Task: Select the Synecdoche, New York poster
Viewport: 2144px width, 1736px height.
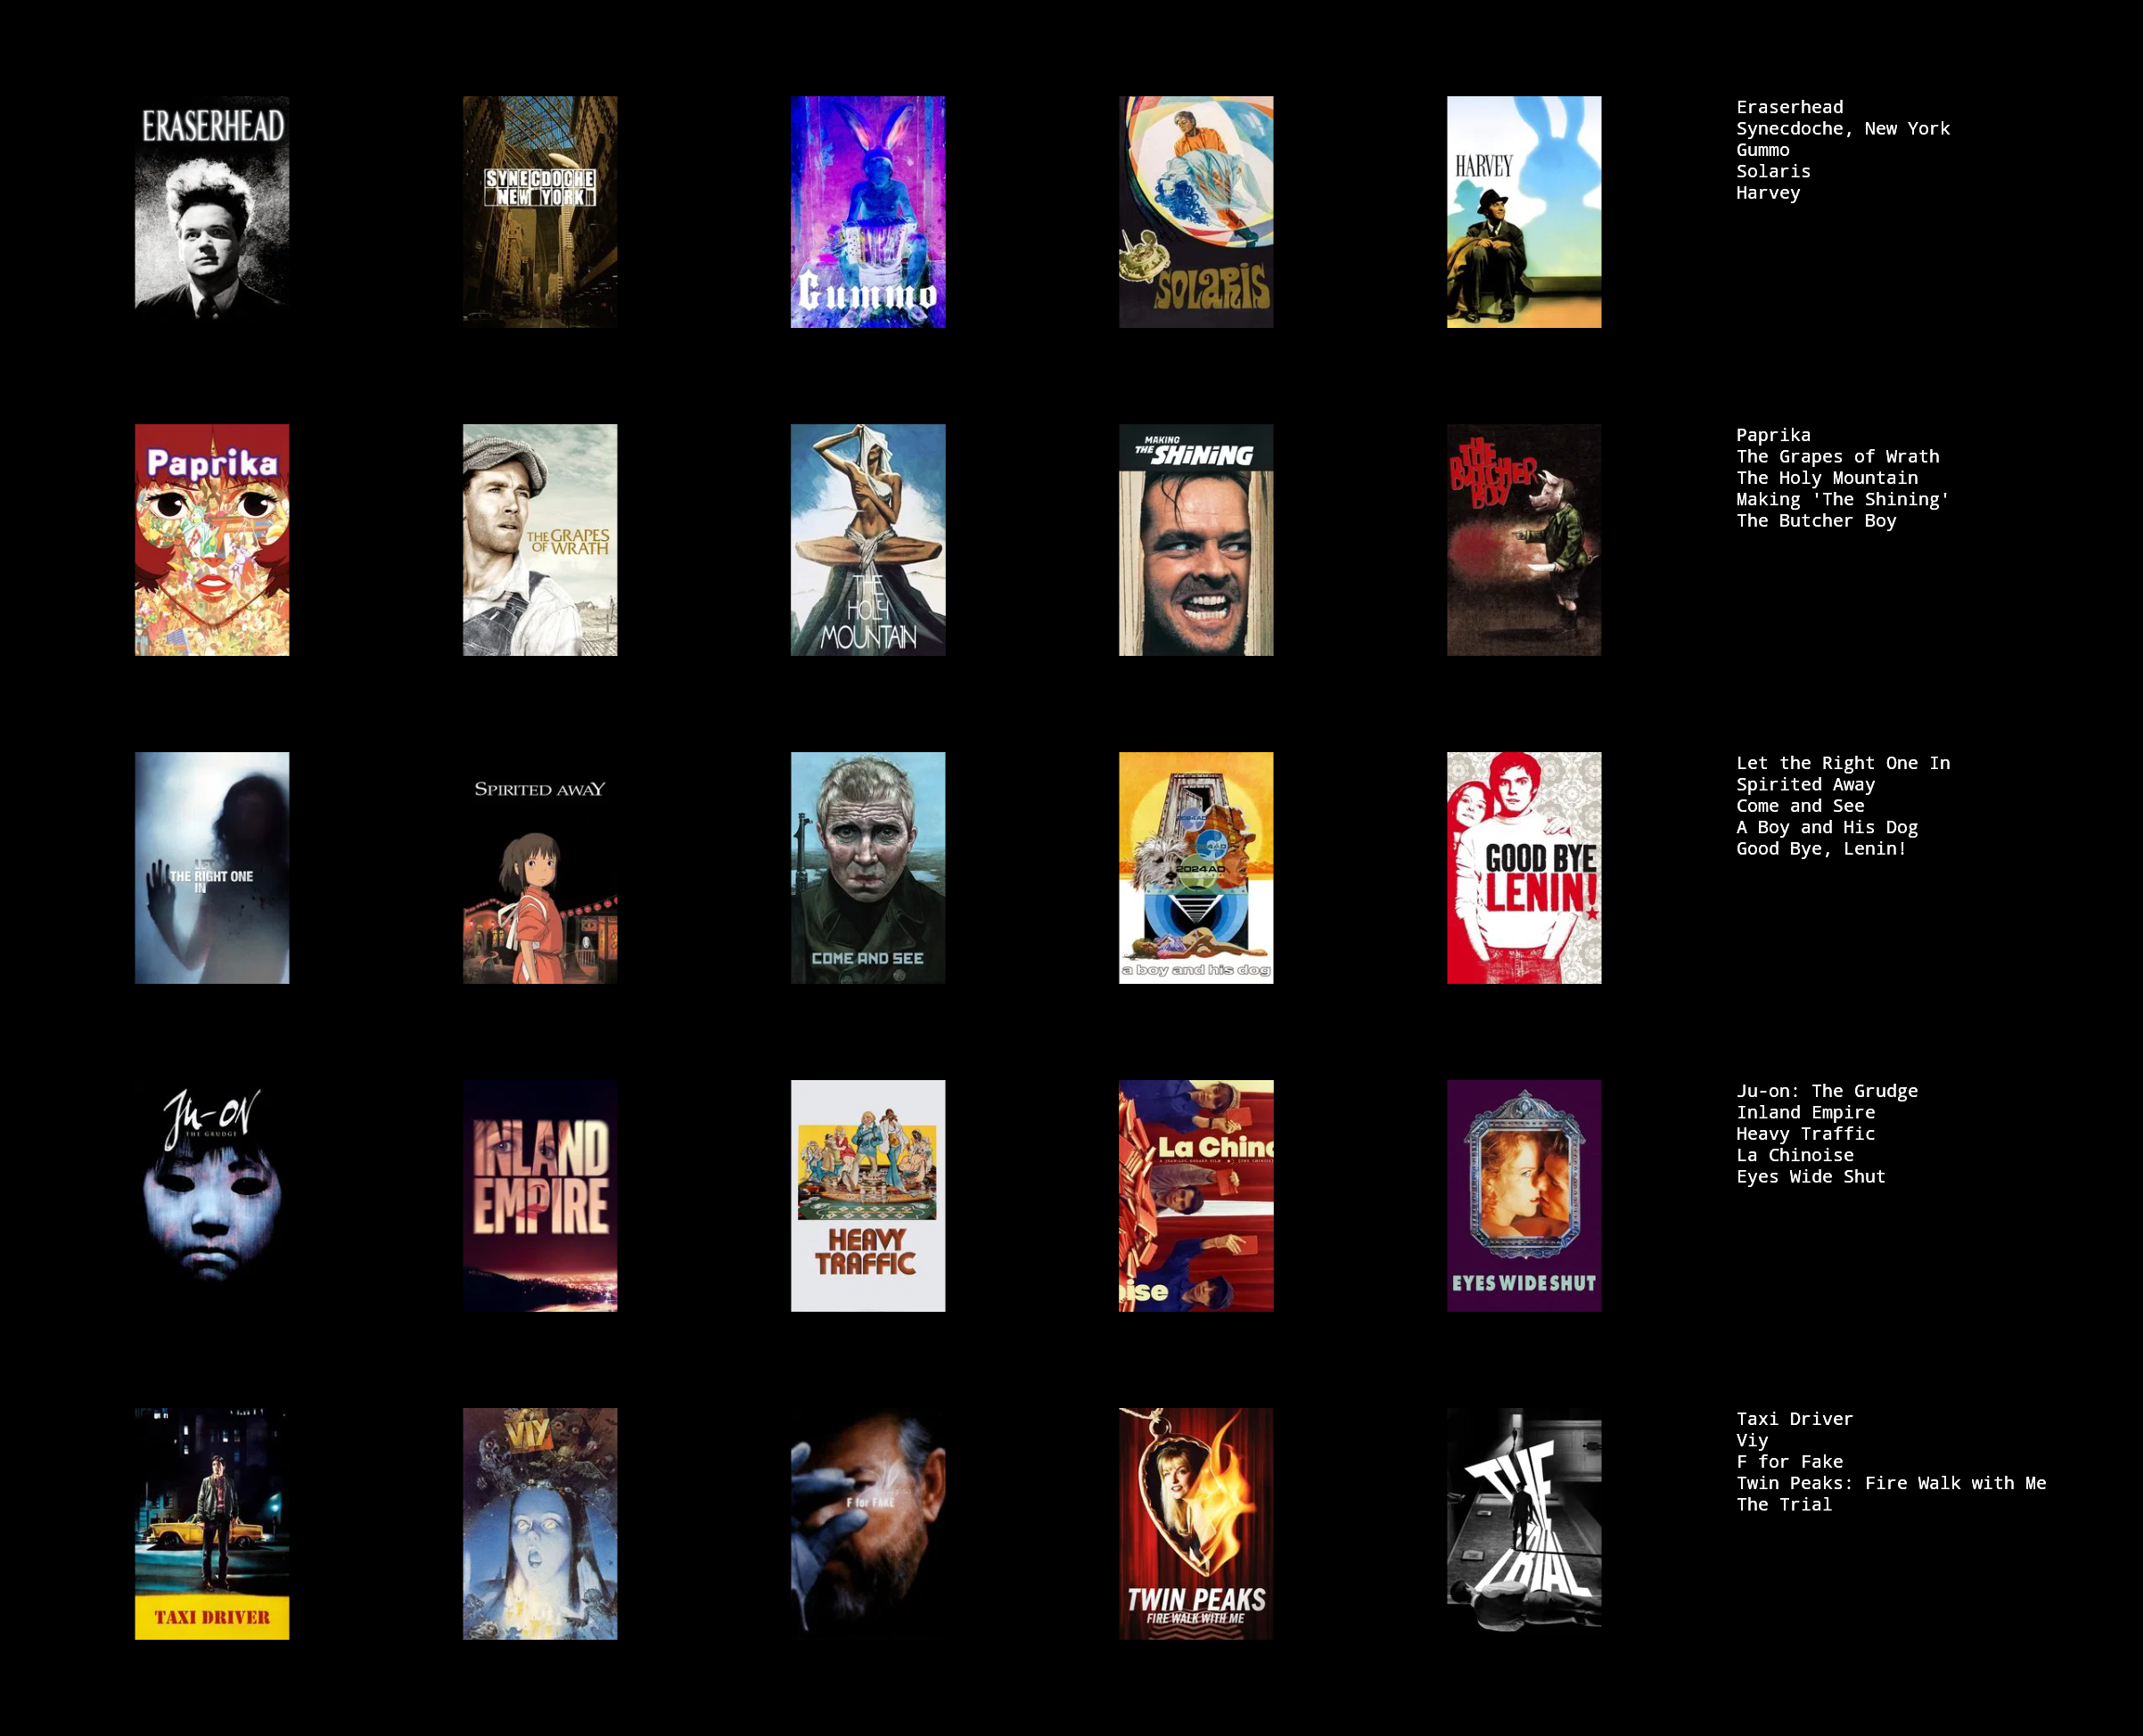Action: 540,212
